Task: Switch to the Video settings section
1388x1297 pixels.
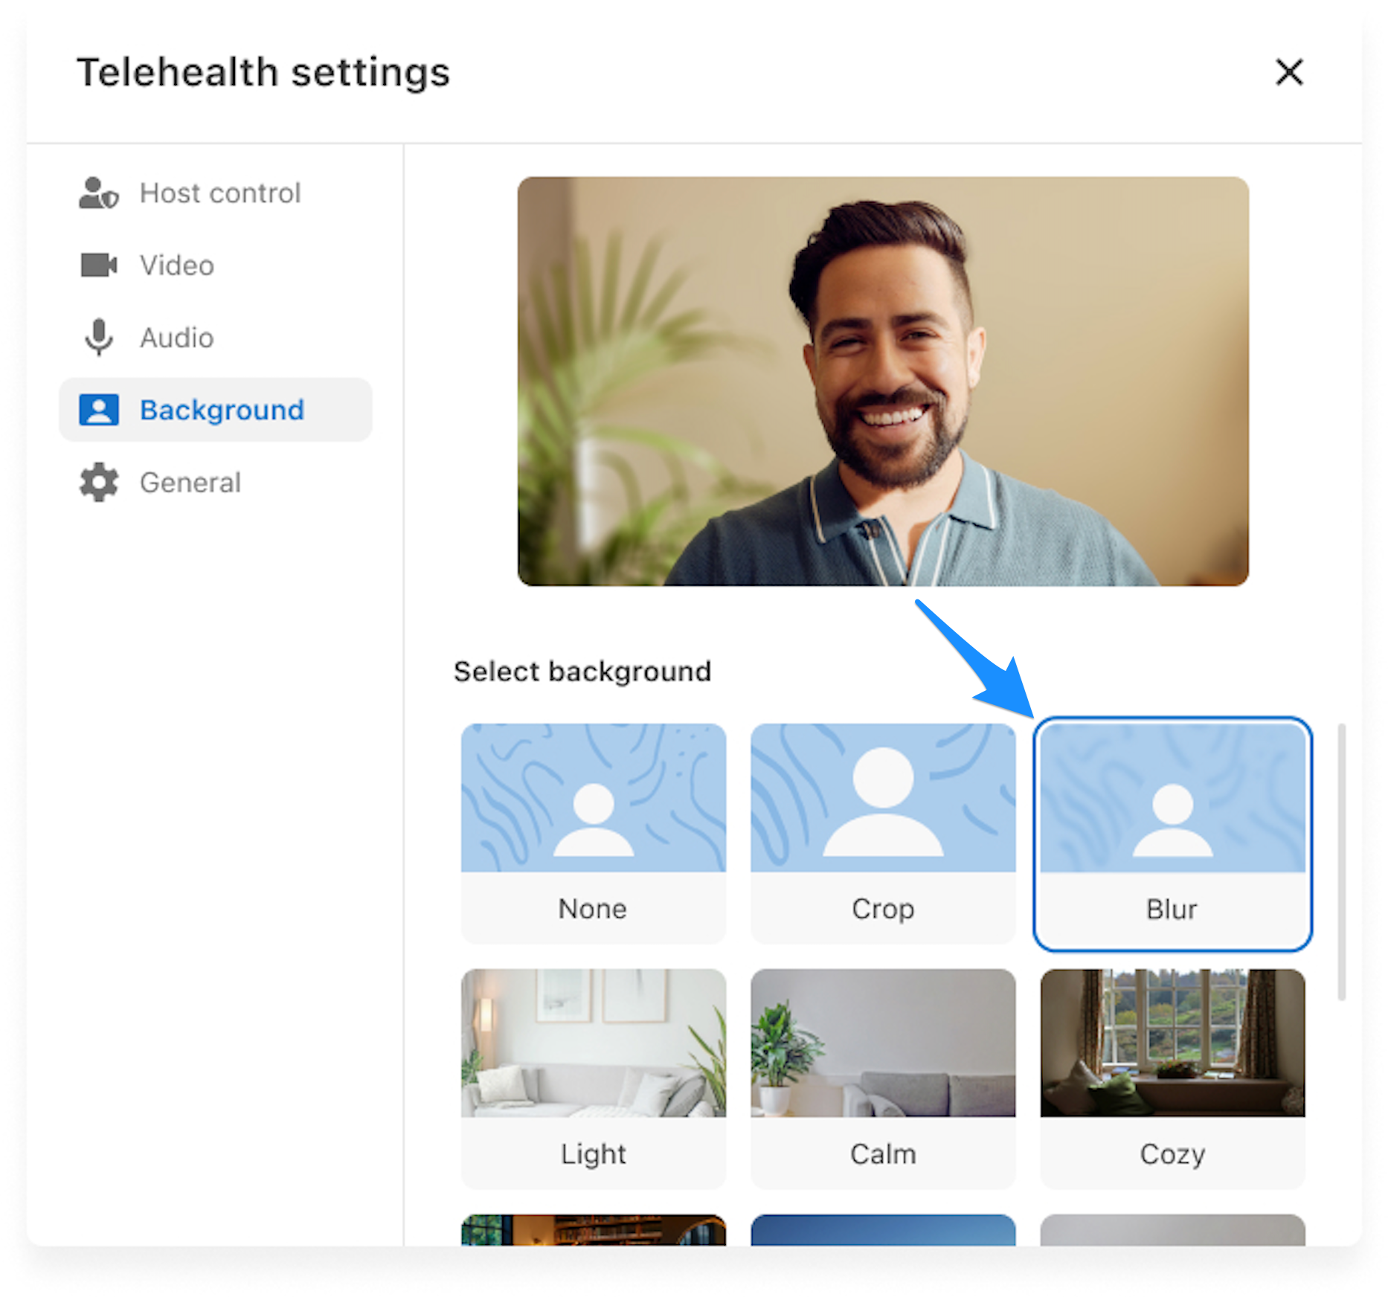Action: (176, 265)
